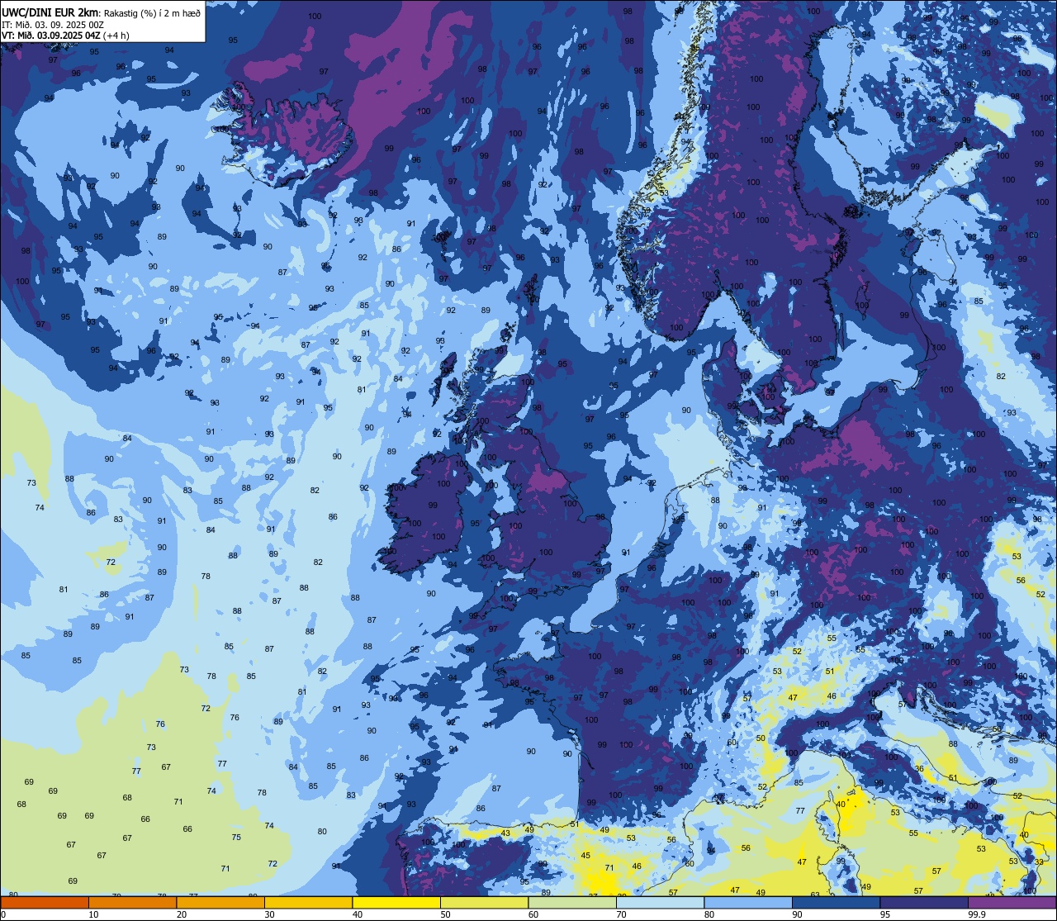
Task: Click the 40–50% bright yellow legend swatch
Action: (x=396, y=902)
